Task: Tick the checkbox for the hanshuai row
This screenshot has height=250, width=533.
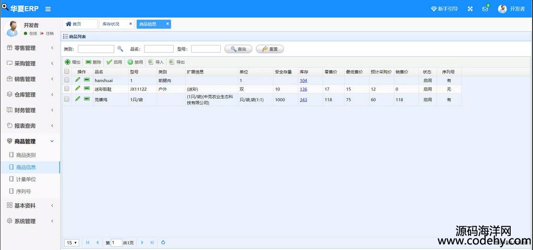Action: (x=67, y=80)
